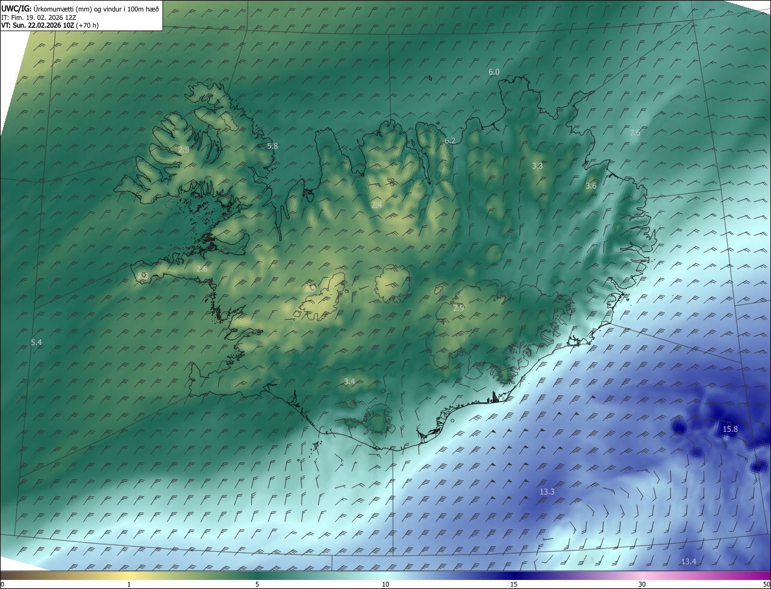Viewport: 771px width, 589px height.
Task: Click the 3.4 value label on the map
Action: [349, 381]
